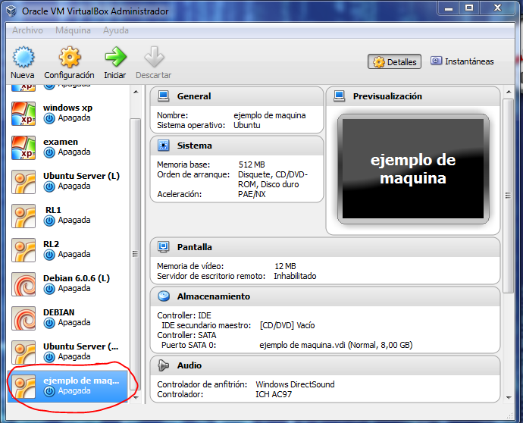Click the window resize grip corner
The height and width of the screenshot is (423, 523).
click(509, 415)
